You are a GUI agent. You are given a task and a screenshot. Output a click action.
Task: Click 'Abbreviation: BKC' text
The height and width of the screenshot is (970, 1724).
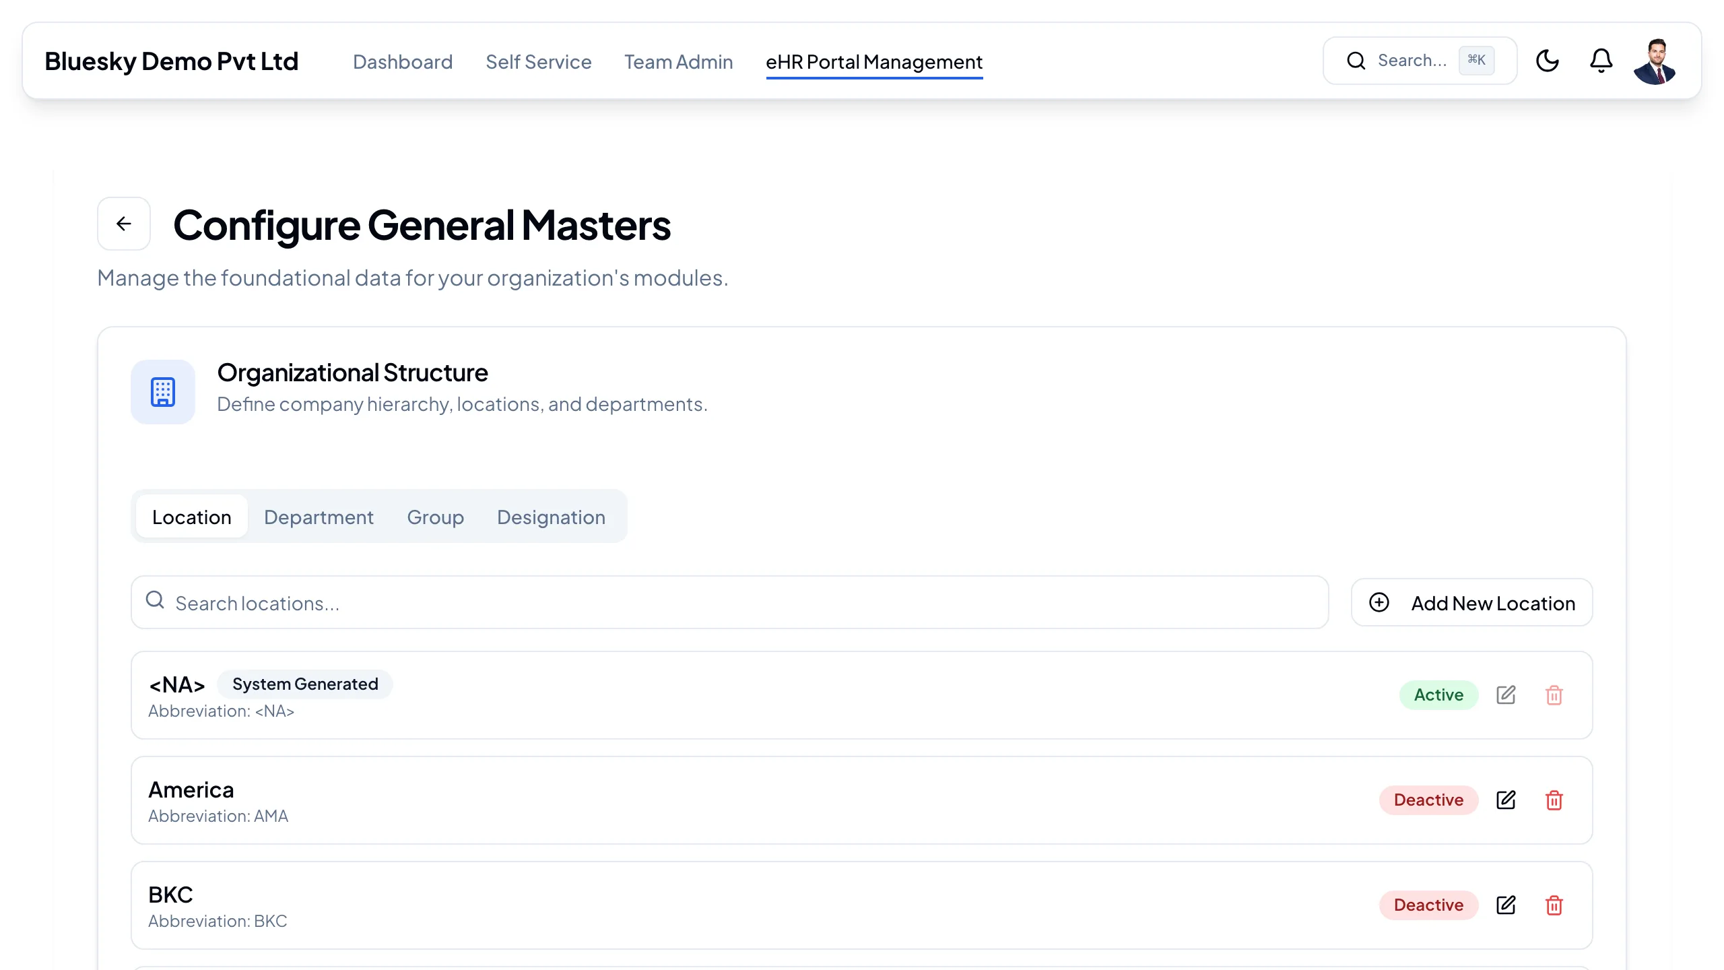pyautogui.click(x=218, y=922)
